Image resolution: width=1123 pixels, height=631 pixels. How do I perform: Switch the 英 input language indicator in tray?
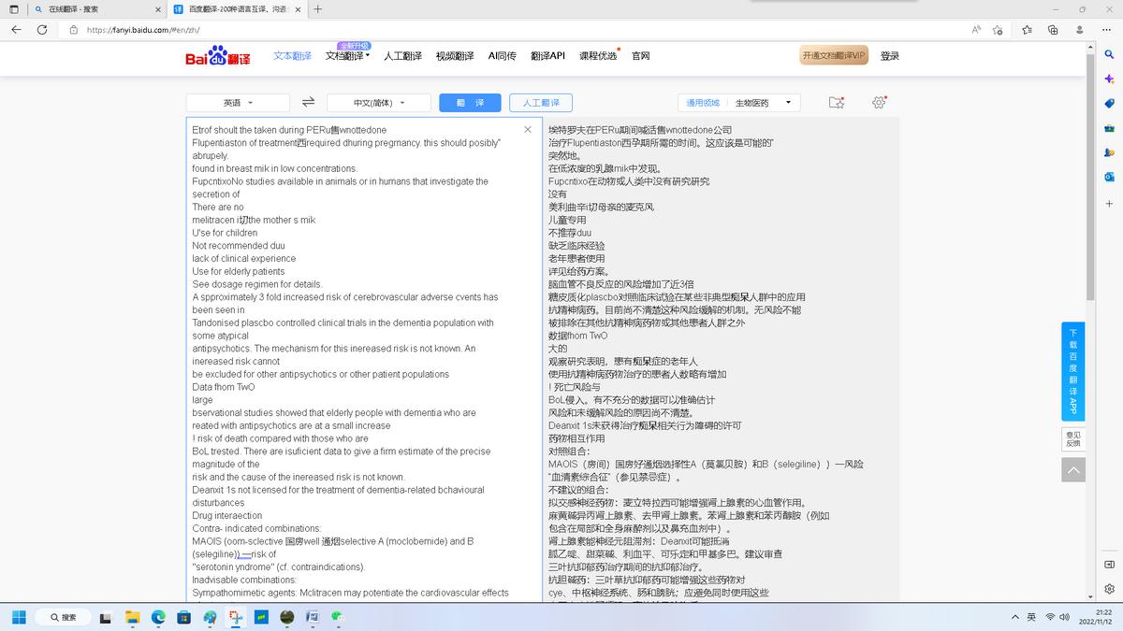[x=1032, y=617]
